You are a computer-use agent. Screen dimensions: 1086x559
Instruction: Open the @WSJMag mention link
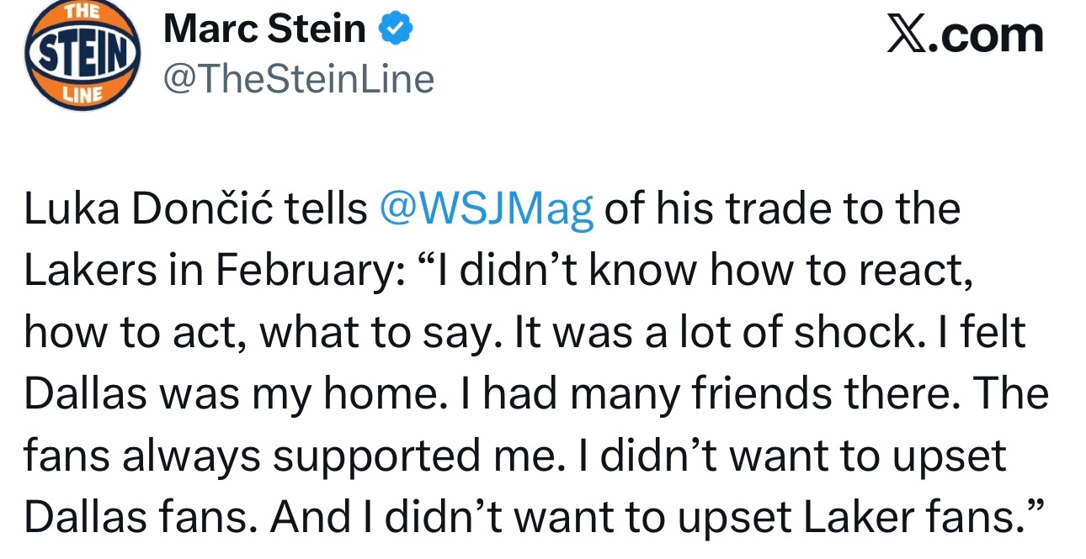(x=487, y=210)
